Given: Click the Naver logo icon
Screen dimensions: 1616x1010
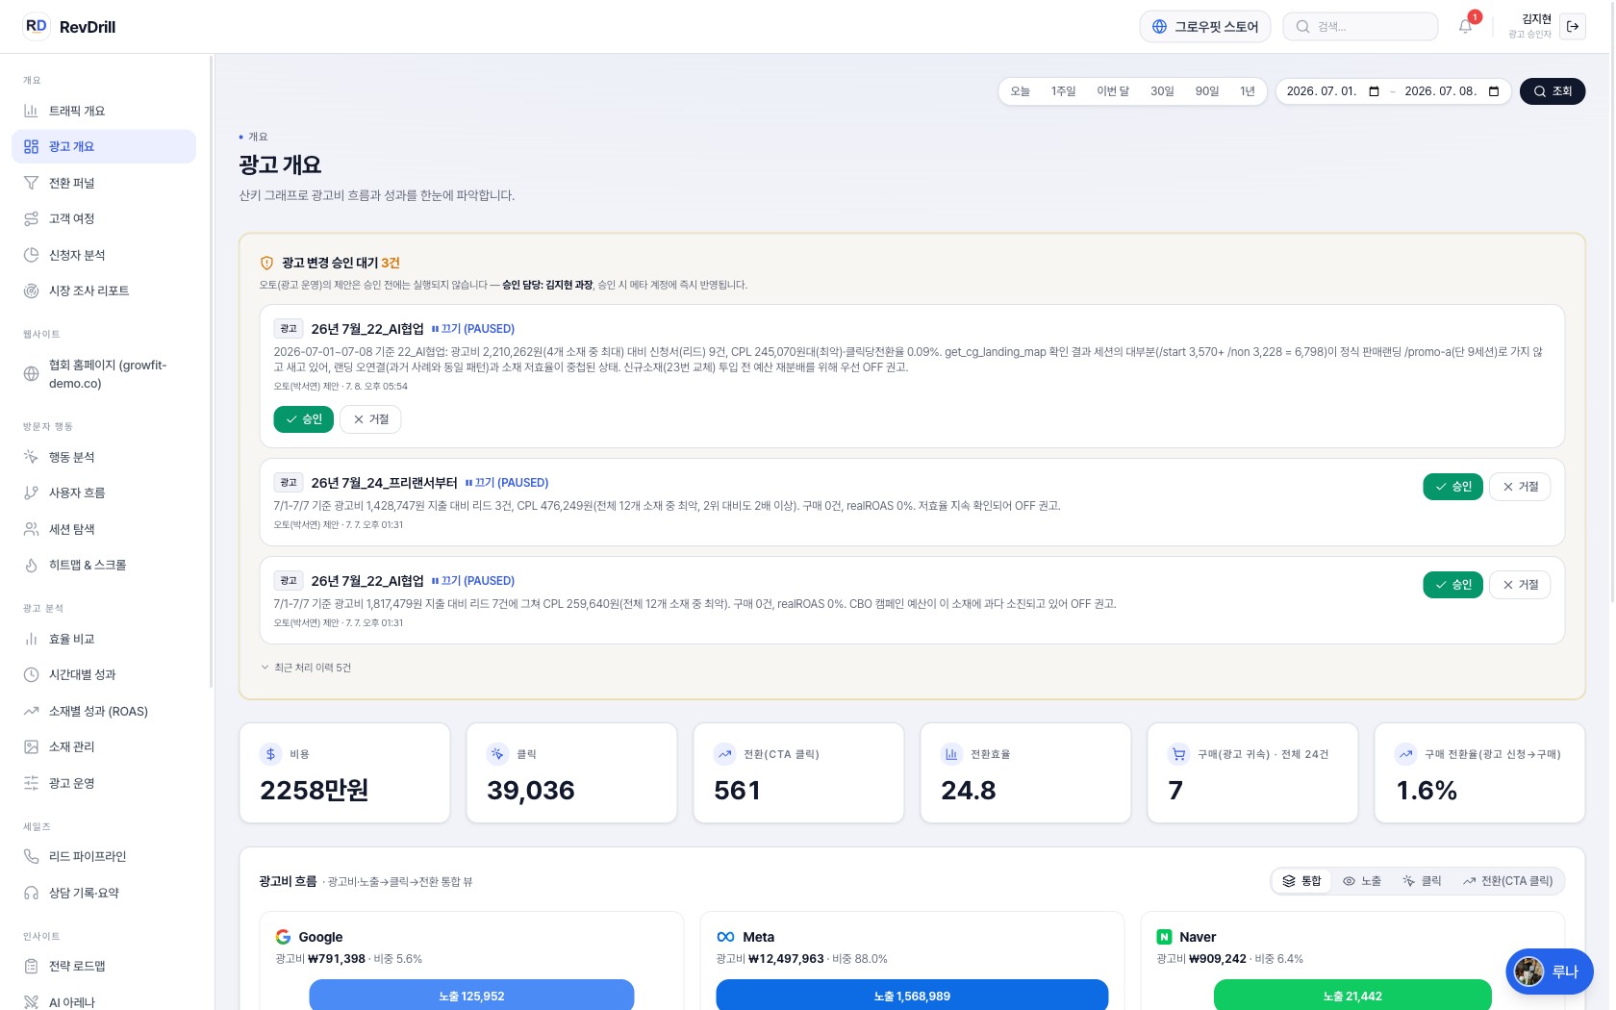Looking at the screenshot, I should click(1164, 937).
